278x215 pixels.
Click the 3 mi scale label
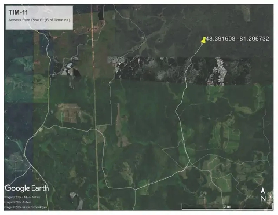(227, 206)
